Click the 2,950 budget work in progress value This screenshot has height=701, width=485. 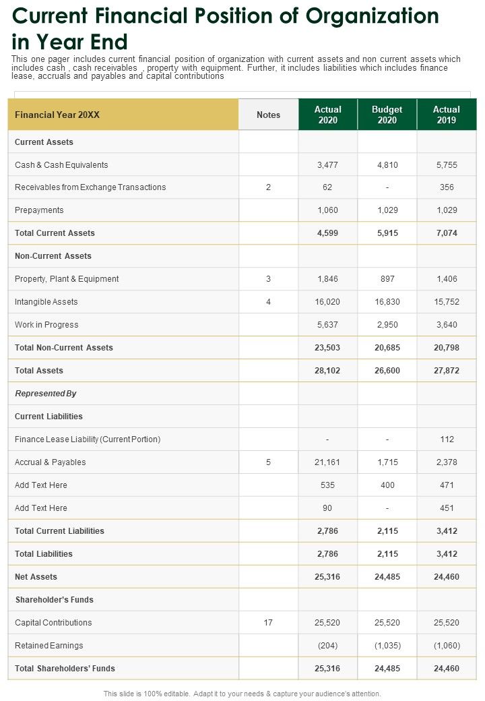[x=387, y=325]
